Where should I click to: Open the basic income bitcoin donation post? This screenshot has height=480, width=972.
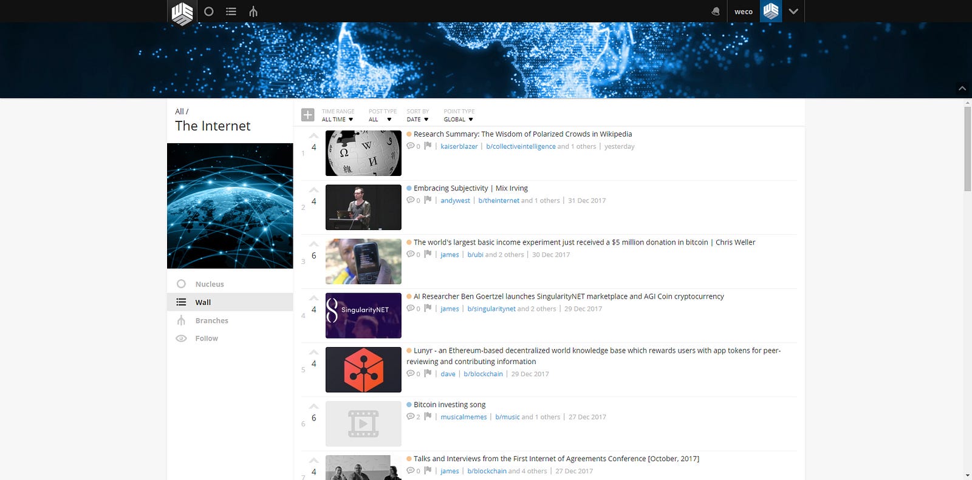coord(584,242)
